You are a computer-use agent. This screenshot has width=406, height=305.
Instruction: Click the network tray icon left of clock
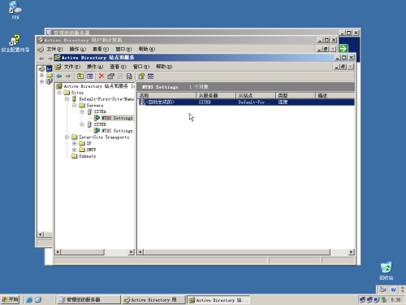click(x=384, y=300)
